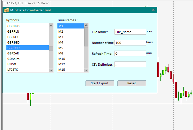This screenshot has height=130, width=193.
Task: Select GBPSGD symbol
Action: pos(27,42)
